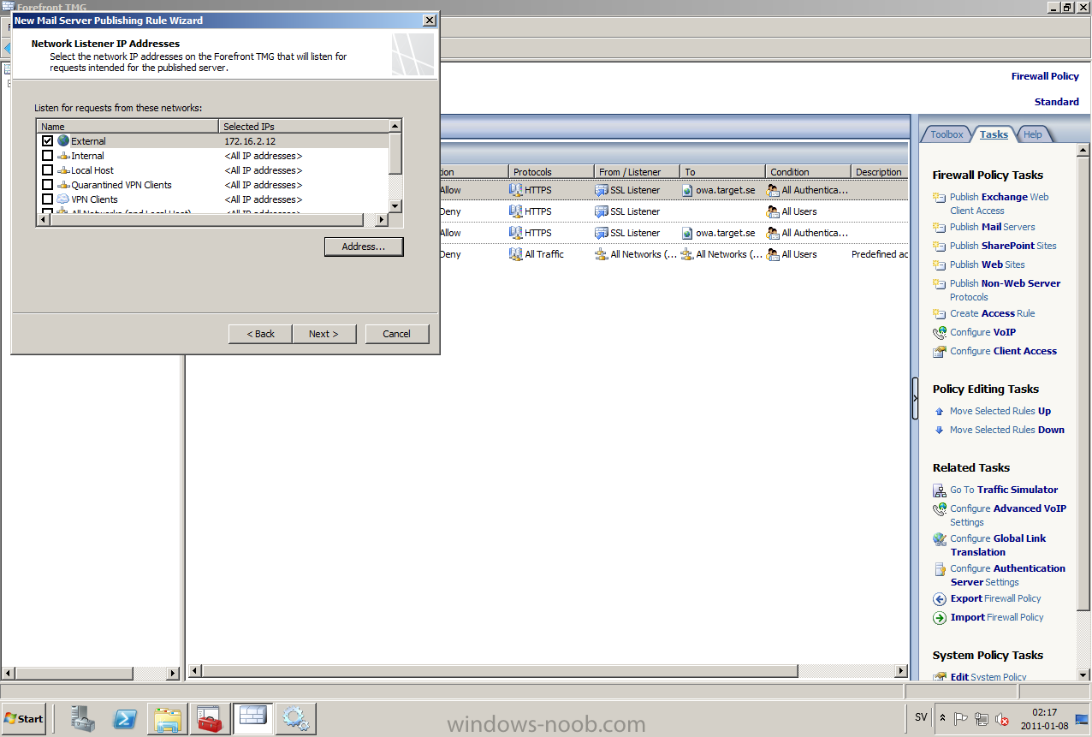Image resolution: width=1092 pixels, height=737 pixels.
Task: Click the icon beside Publish Exchange Web Client Access
Action: [x=940, y=198]
